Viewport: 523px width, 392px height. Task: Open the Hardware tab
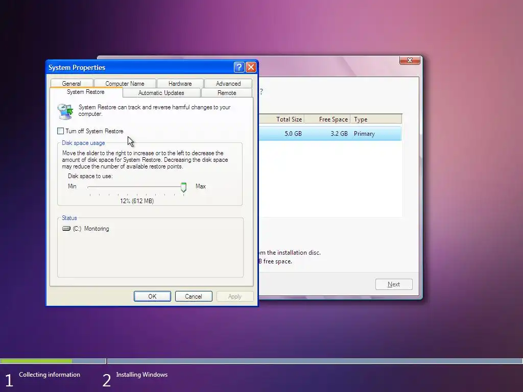(x=180, y=83)
